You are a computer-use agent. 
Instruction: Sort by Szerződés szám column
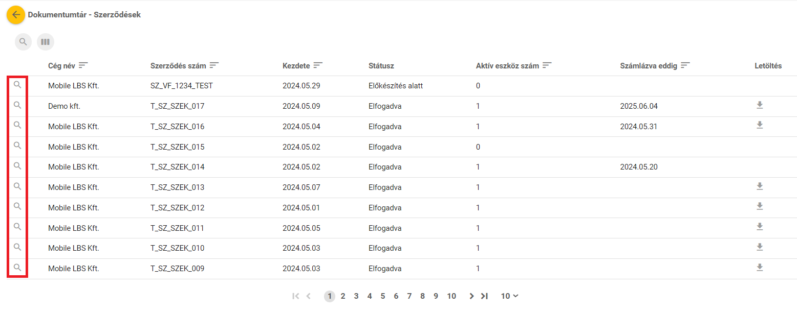coord(214,65)
